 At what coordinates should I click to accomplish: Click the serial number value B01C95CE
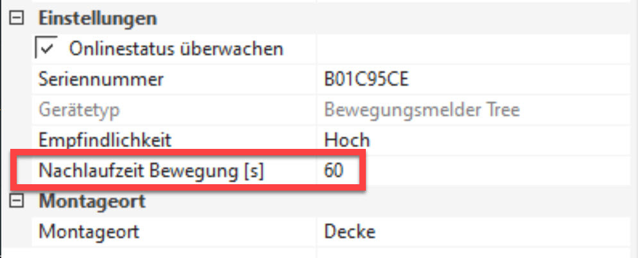367,80
